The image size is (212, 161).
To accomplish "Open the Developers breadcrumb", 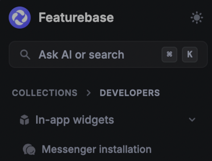I will pos(130,93).
